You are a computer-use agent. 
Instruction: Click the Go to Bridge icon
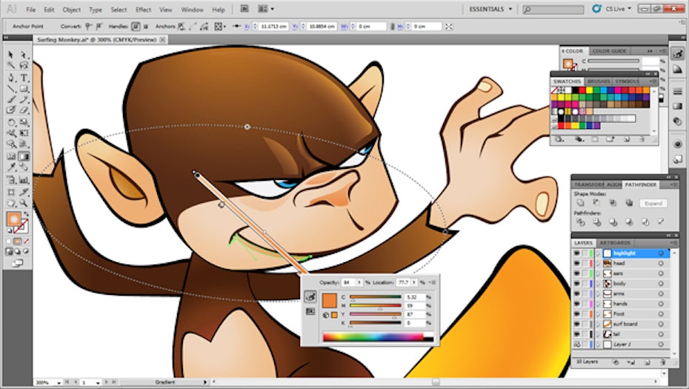[x=244, y=9]
